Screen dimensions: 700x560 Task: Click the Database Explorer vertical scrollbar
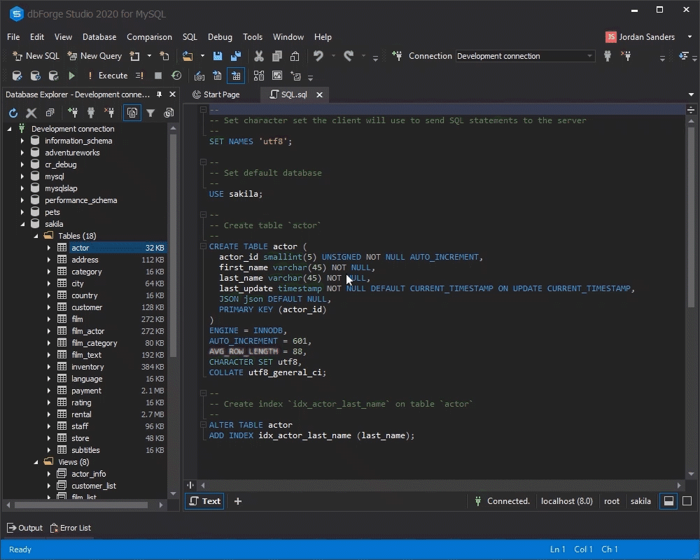click(173, 246)
